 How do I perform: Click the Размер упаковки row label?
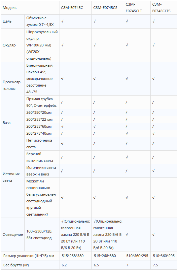point(30,256)
